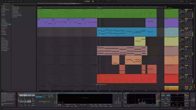
Task: Expand the Drive & Color folder
Action: click(12, 8)
